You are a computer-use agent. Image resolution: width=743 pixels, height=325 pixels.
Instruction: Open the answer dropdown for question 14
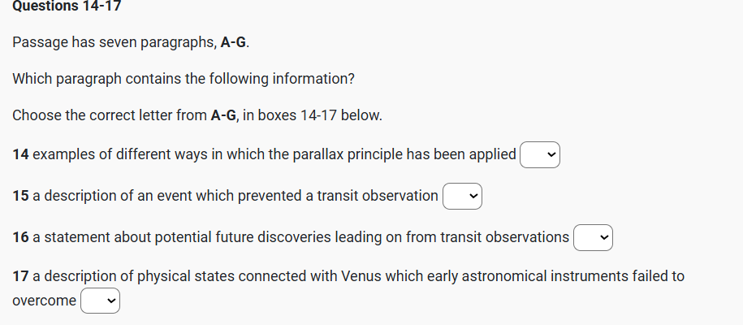[540, 154]
